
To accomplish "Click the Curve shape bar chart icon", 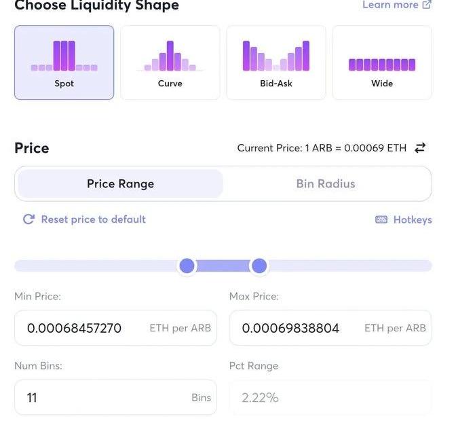I will click(170, 56).
